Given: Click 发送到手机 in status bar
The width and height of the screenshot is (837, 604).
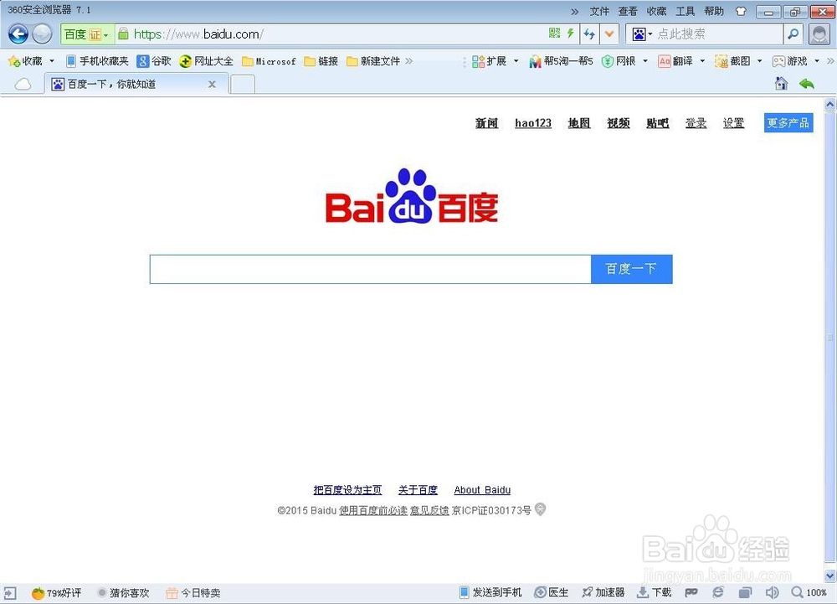Looking at the screenshot, I should tap(490, 592).
